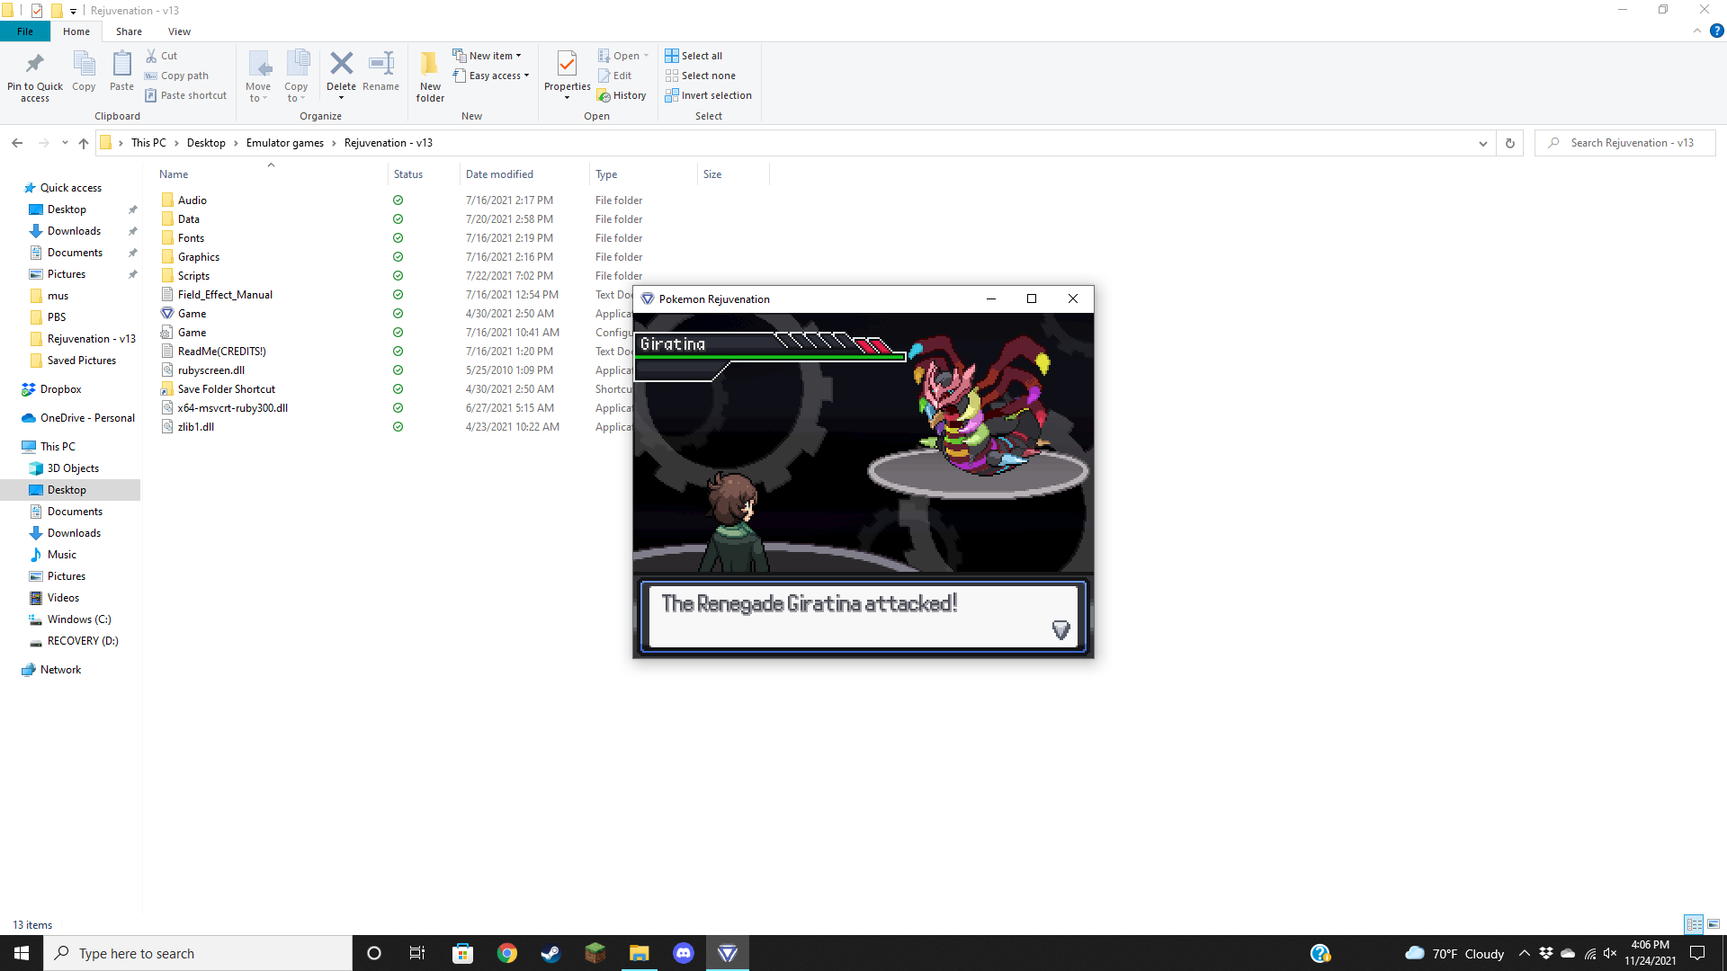
Task: Select the Save Folder Shortcut item
Action: [226, 389]
